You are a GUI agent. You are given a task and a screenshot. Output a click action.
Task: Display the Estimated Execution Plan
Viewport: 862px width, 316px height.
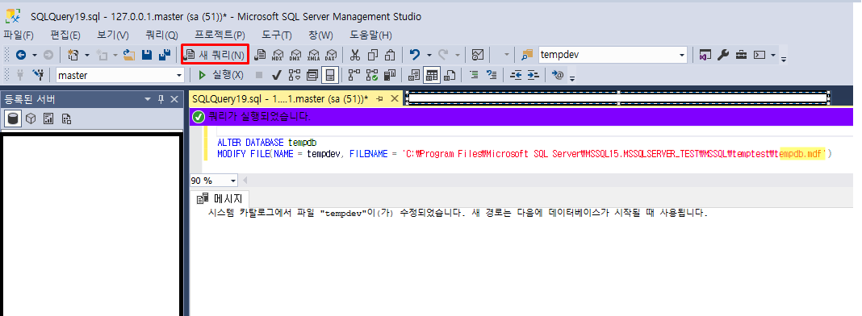pyautogui.click(x=295, y=75)
